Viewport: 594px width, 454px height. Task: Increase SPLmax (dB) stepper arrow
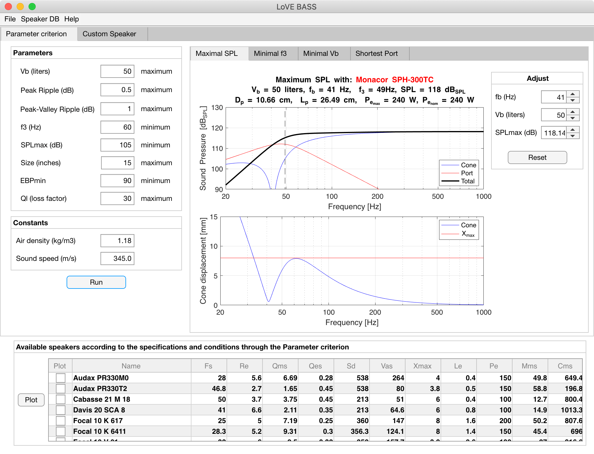click(573, 130)
